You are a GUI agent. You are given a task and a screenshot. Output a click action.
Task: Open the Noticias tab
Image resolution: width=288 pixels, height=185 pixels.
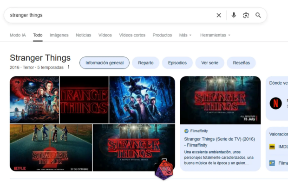[x=84, y=35]
